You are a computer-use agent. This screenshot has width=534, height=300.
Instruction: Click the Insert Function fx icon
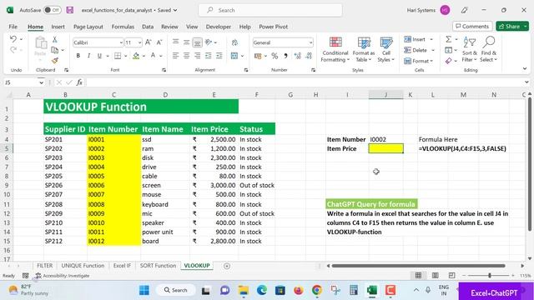(79, 82)
